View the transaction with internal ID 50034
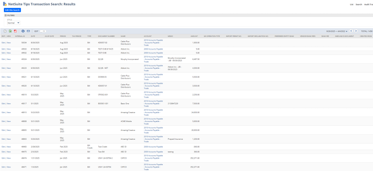 [x=9, y=42]
